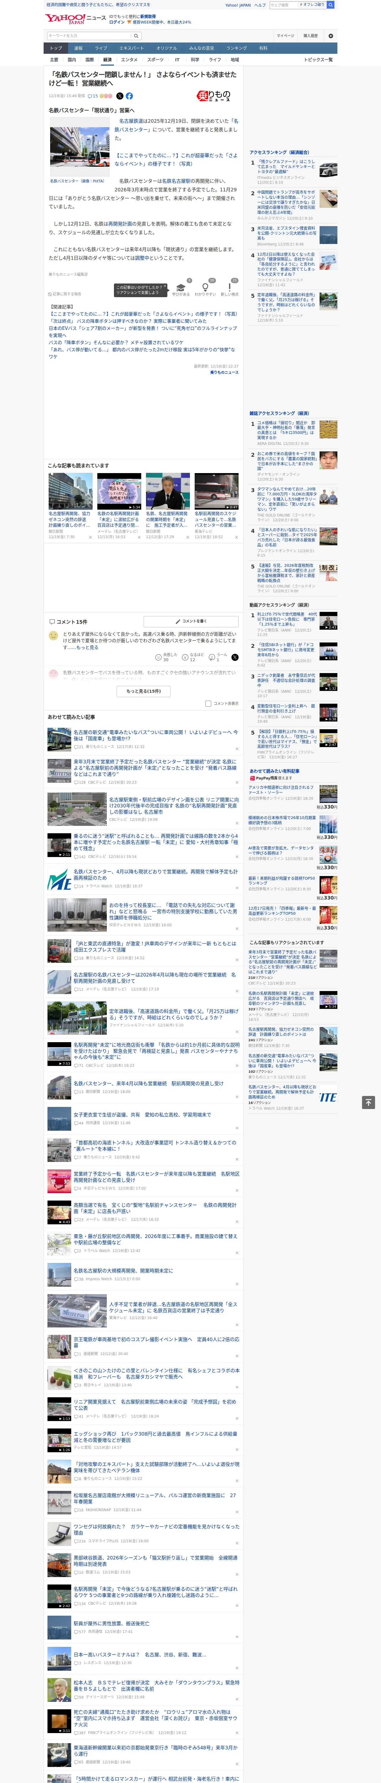Click the もっと見る(15件) button
This screenshot has width=381, height=1783.
tap(144, 691)
